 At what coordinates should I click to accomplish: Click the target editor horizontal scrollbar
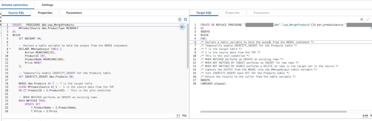click(x=273, y=112)
